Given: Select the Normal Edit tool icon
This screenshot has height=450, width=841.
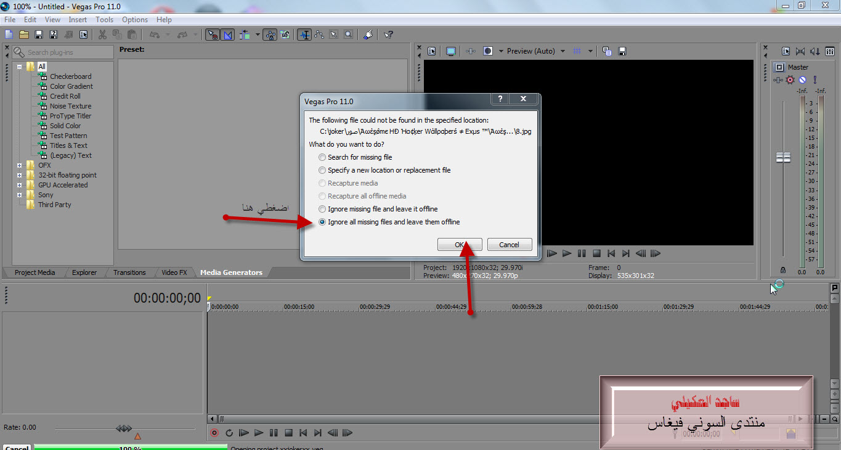Looking at the screenshot, I should 304,35.
